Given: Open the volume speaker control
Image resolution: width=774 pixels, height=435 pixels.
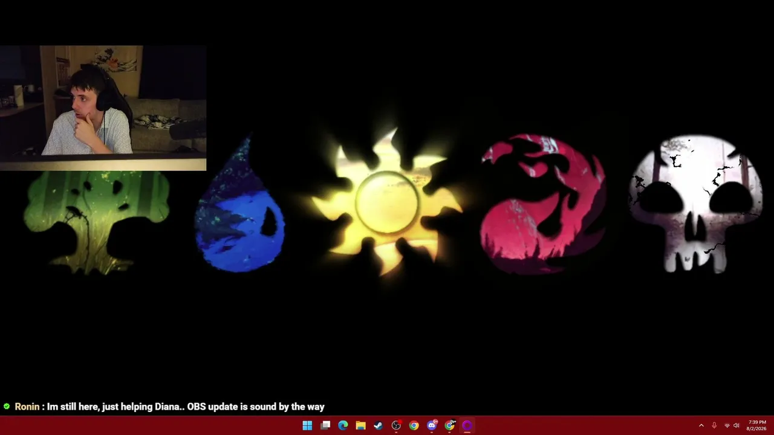Looking at the screenshot, I should coord(737,425).
